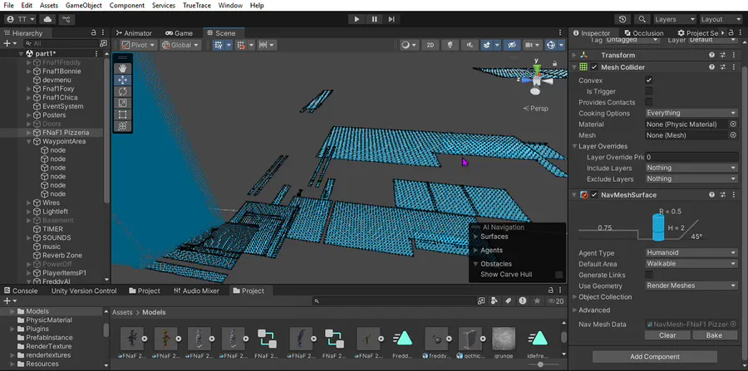This screenshot has width=748, height=371.
Task: Select the Scale tool
Action: (x=122, y=103)
